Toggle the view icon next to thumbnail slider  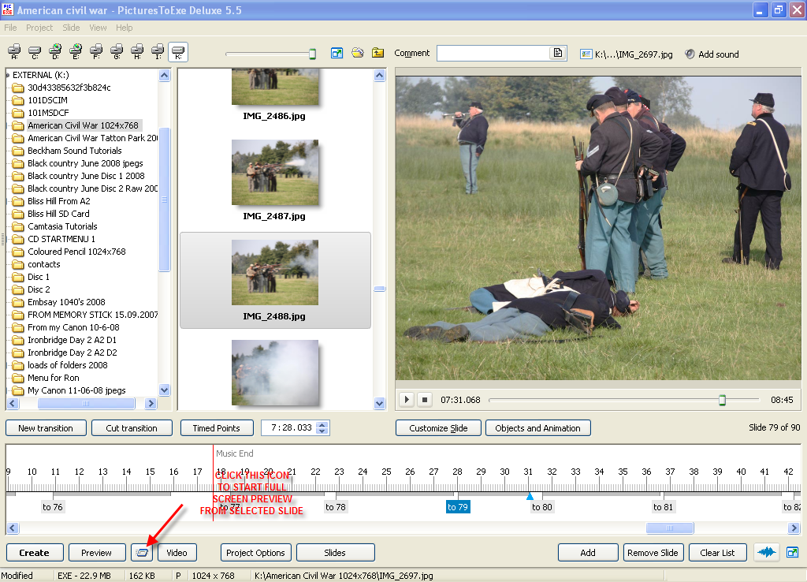337,53
